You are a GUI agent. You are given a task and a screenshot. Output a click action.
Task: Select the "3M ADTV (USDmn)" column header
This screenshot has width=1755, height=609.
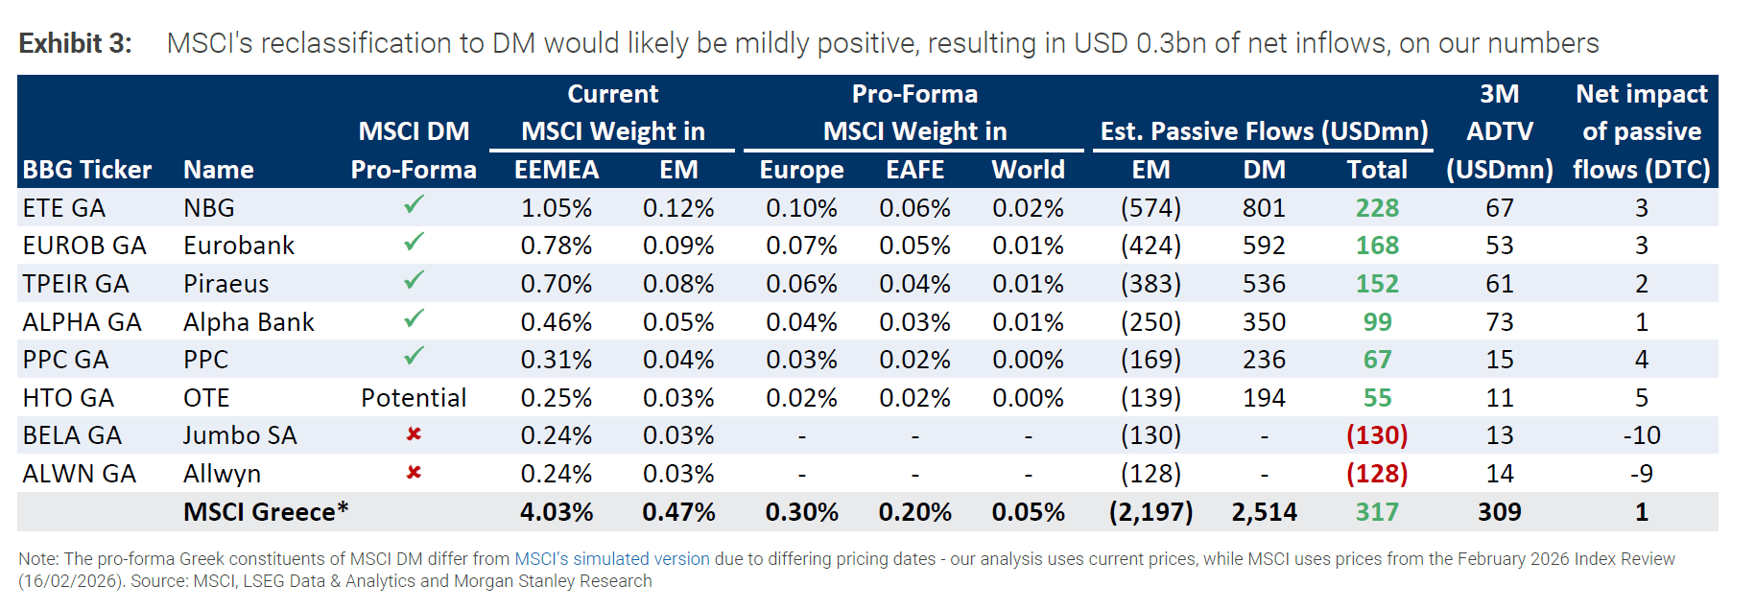point(1499,131)
